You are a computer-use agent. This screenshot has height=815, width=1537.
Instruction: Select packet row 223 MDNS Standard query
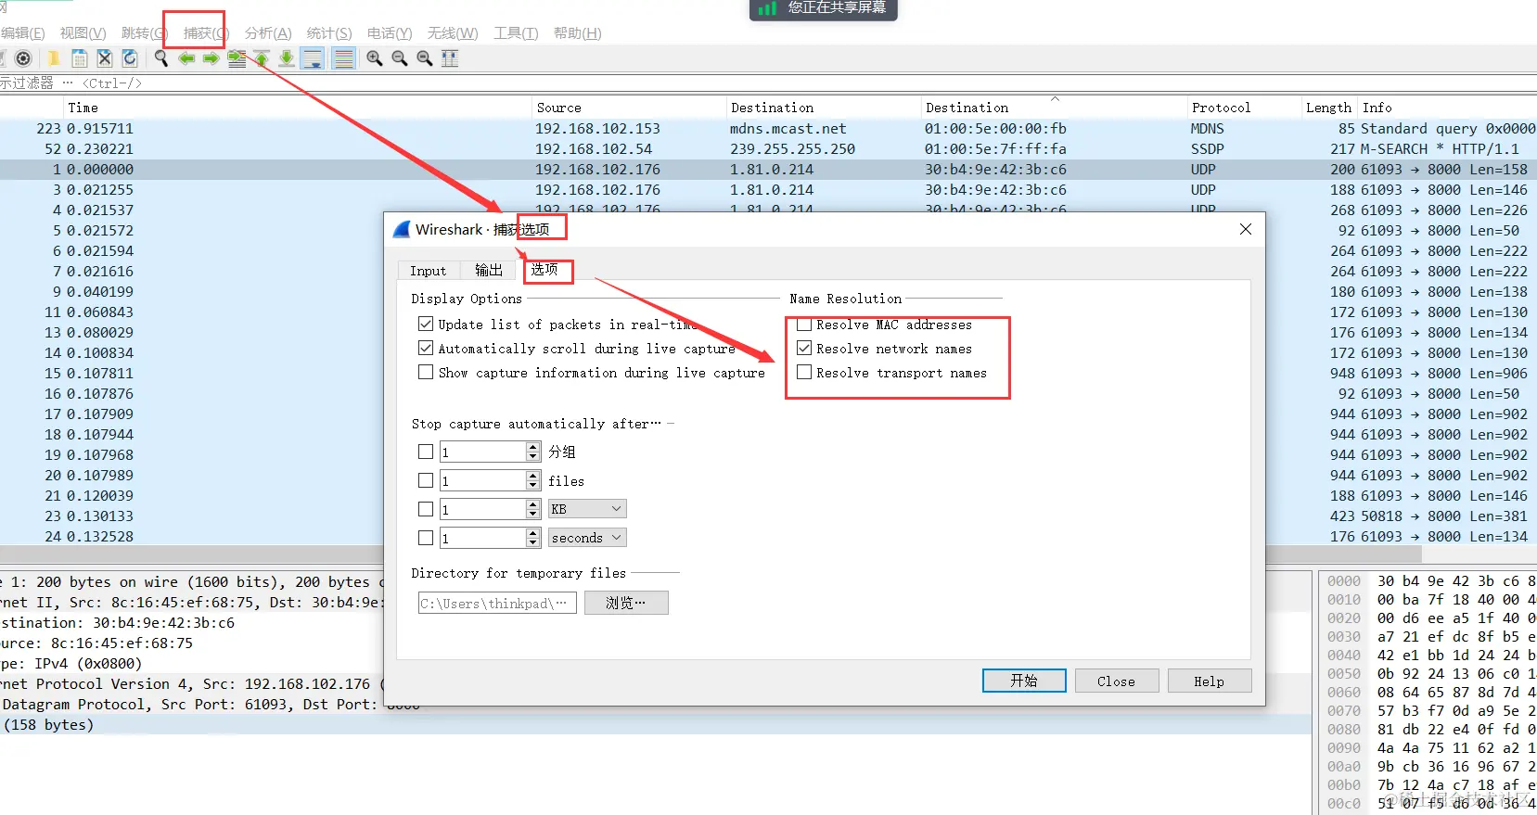768,129
